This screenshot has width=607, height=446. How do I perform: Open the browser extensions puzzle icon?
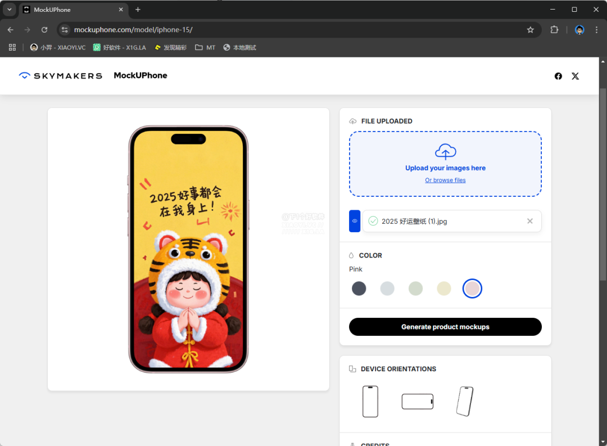554,30
